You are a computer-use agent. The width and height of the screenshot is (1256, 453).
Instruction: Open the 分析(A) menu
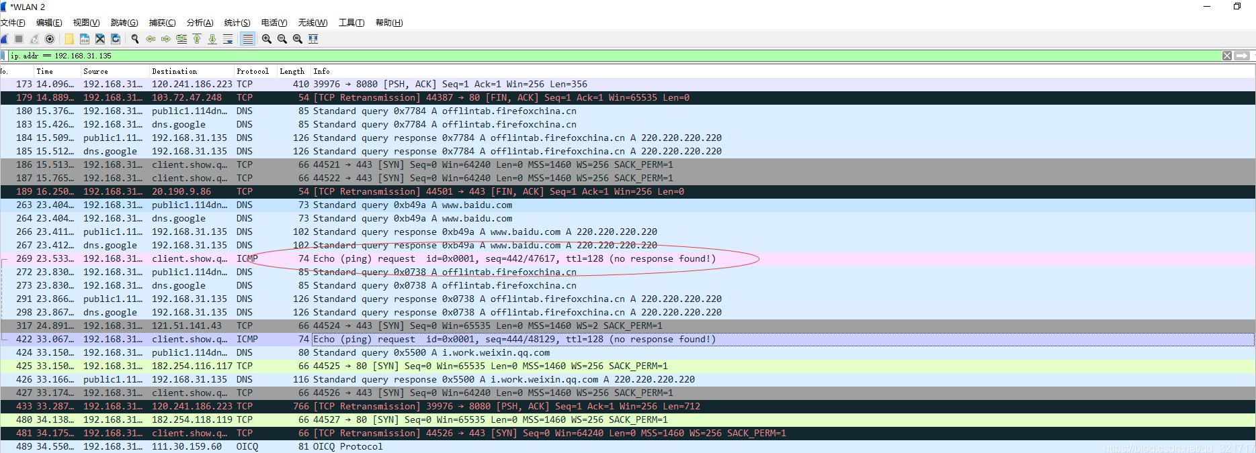tap(200, 23)
